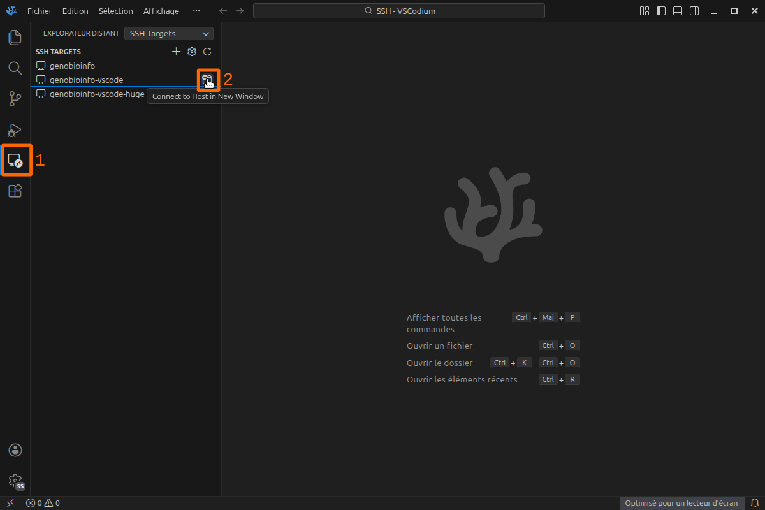Viewport: 765px width, 510px height.
Task: Go forward with the right arrow
Action: point(240,11)
